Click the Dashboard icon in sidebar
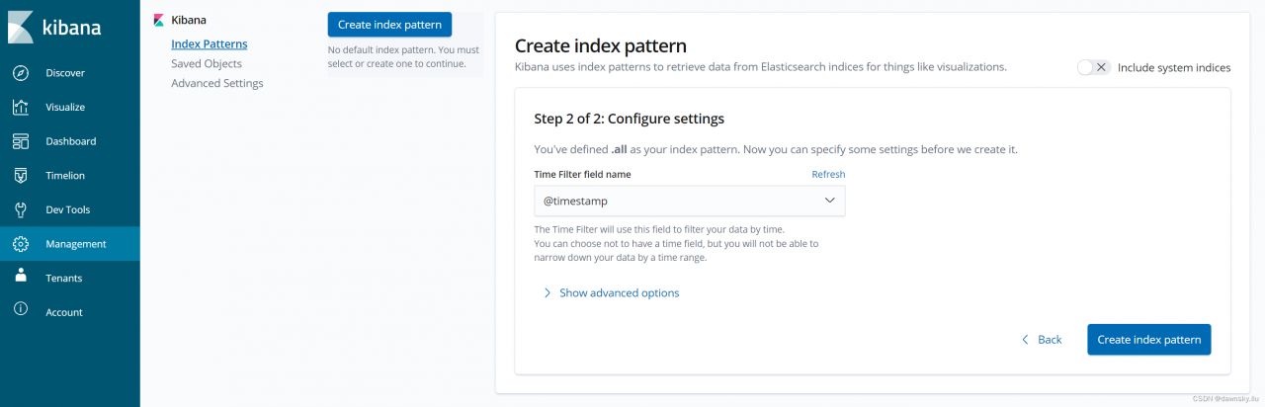 pyautogui.click(x=21, y=141)
